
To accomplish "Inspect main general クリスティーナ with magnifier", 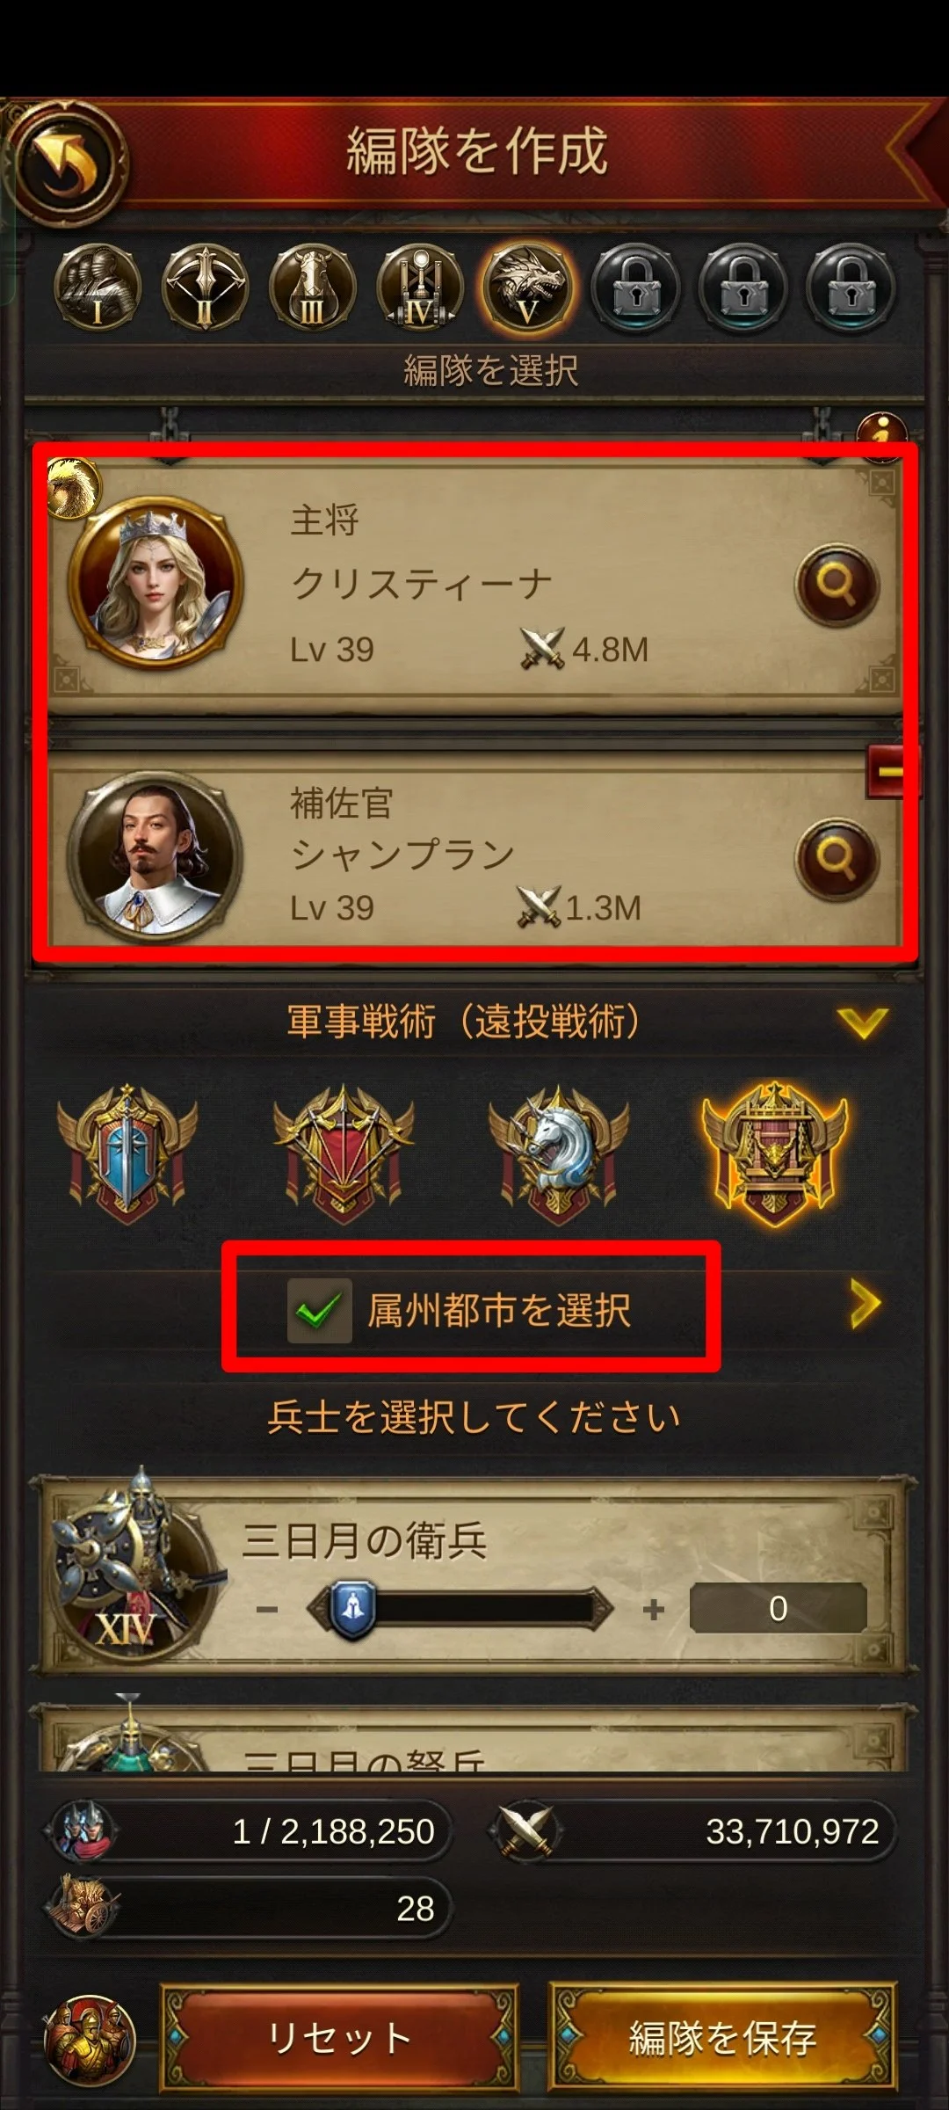I will (837, 584).
